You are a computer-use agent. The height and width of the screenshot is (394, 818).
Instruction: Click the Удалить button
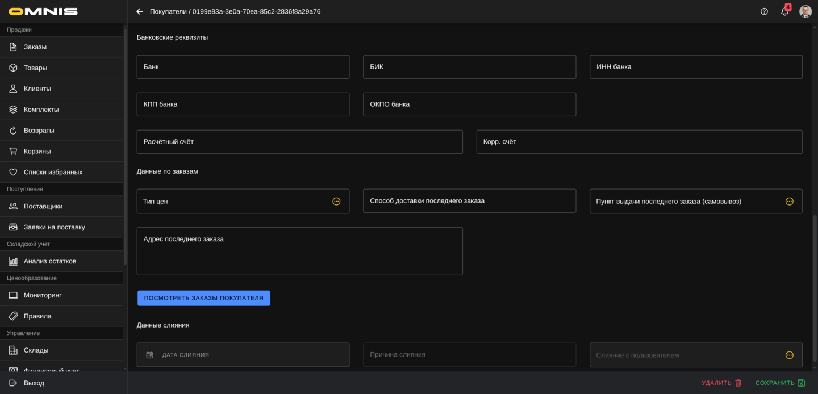pyautogui.click(x=721, y=383)
